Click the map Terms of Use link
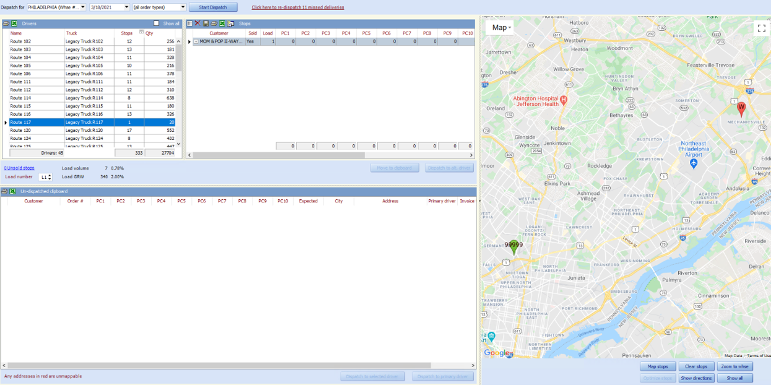This screenshot has width=771, height=385. pyautogui.click(x=758, y=356)
